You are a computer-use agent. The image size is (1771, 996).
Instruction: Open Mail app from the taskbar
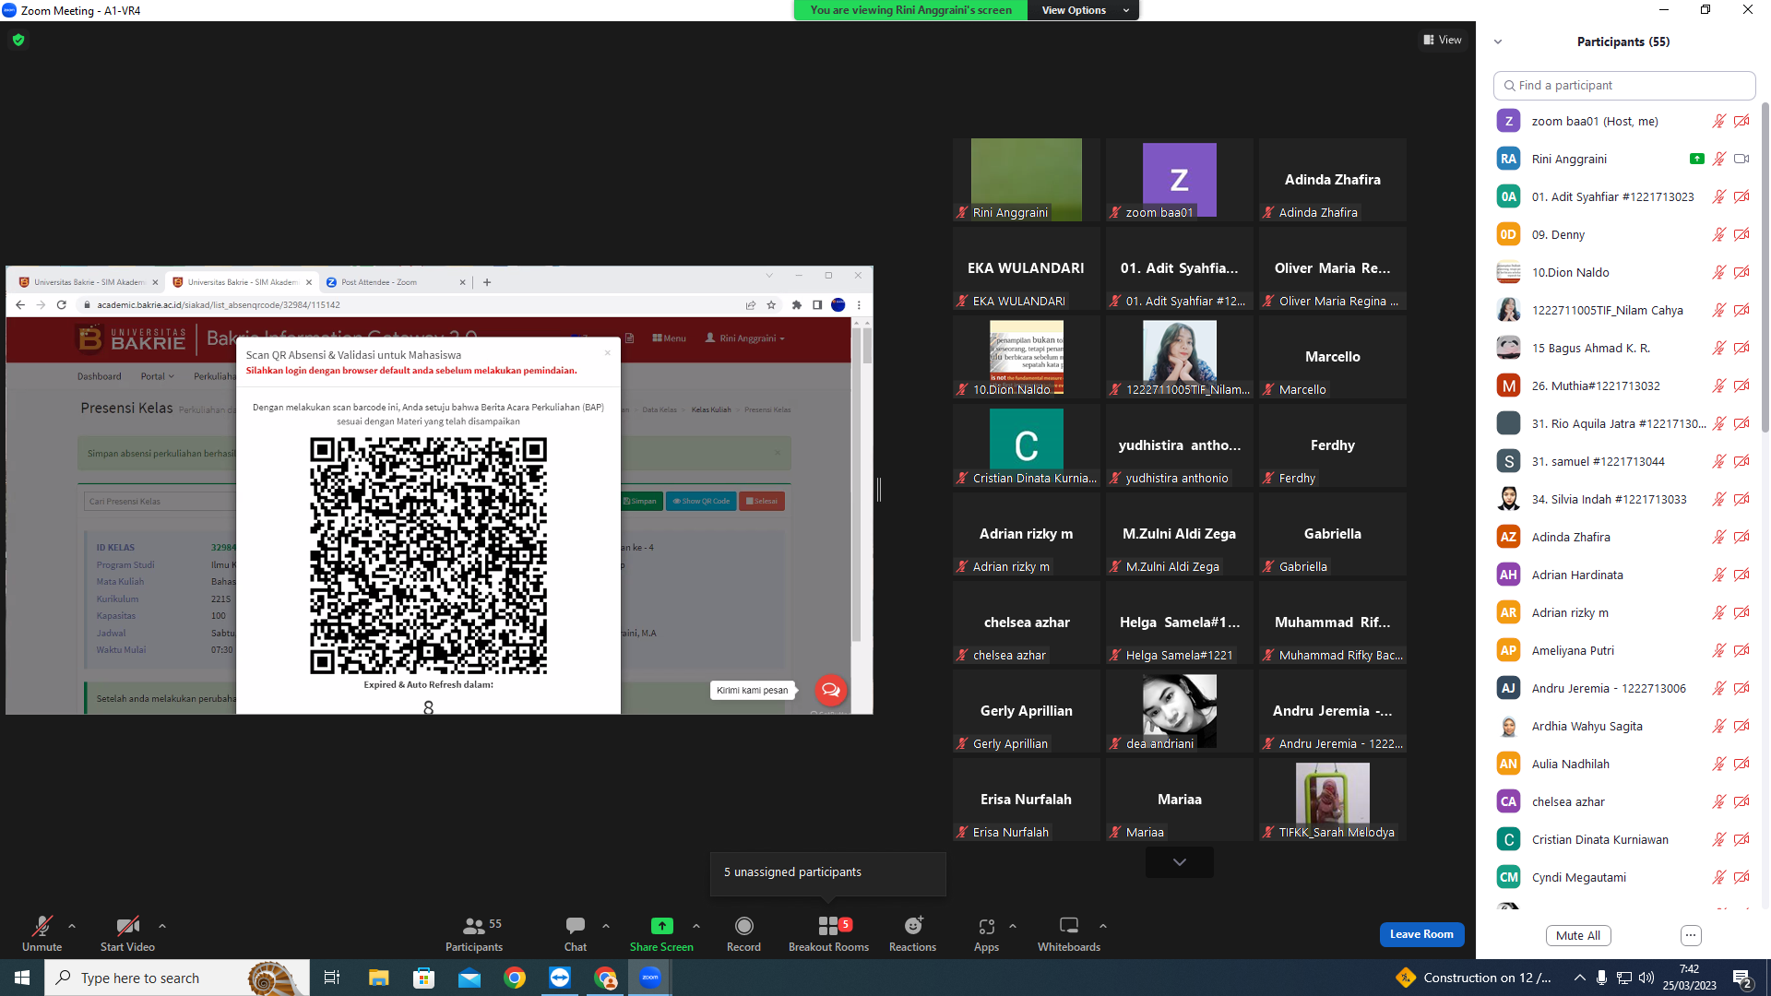point(469,978)
